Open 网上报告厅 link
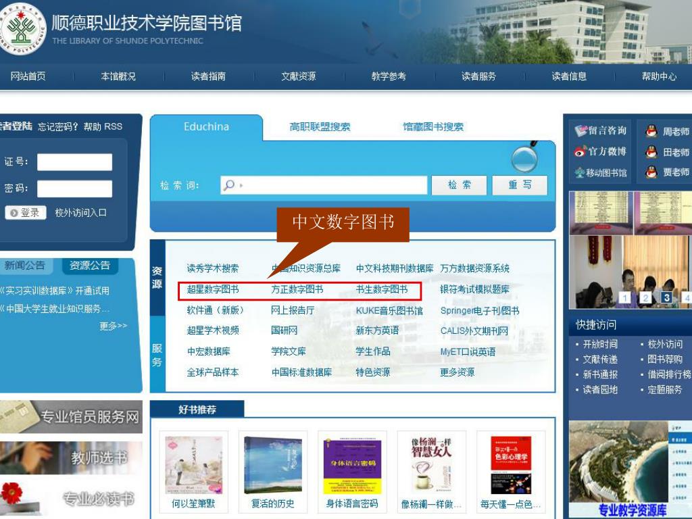The width and height of the screenshot is (692, 519). click(293, 311)
